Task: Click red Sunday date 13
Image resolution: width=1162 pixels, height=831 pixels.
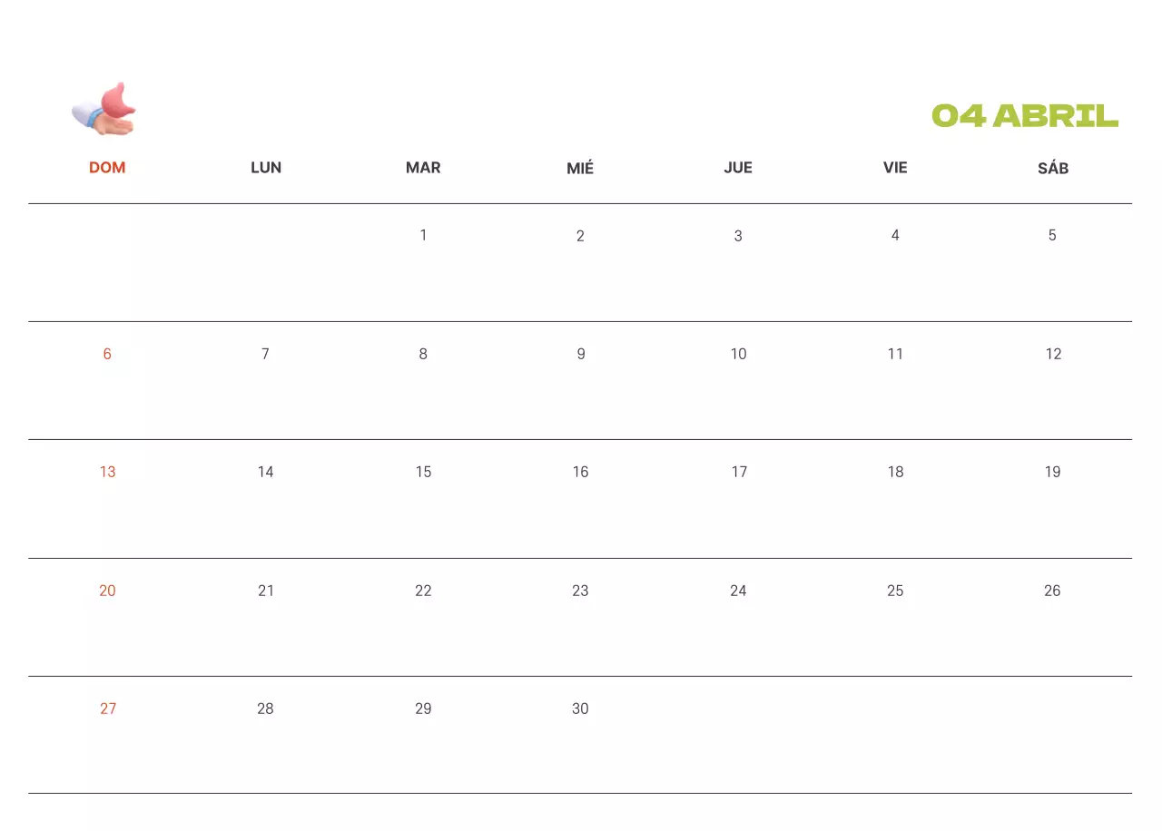Action: tap(107, 472)
